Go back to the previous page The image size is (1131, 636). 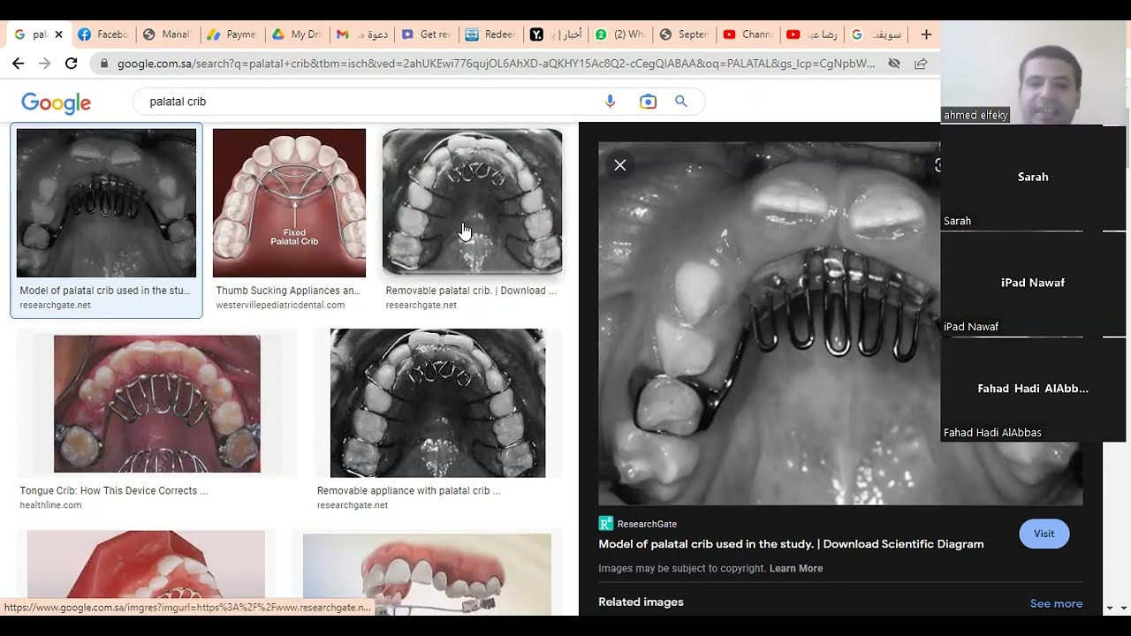click(18, 64)
